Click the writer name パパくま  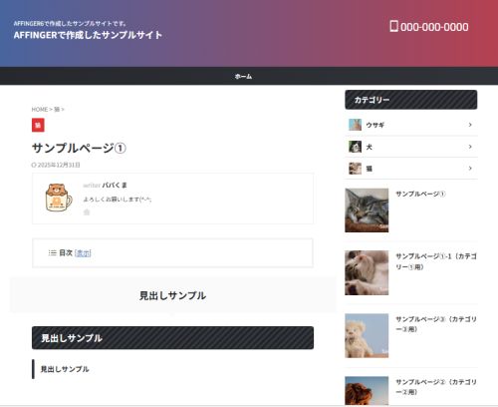[115, 186]
